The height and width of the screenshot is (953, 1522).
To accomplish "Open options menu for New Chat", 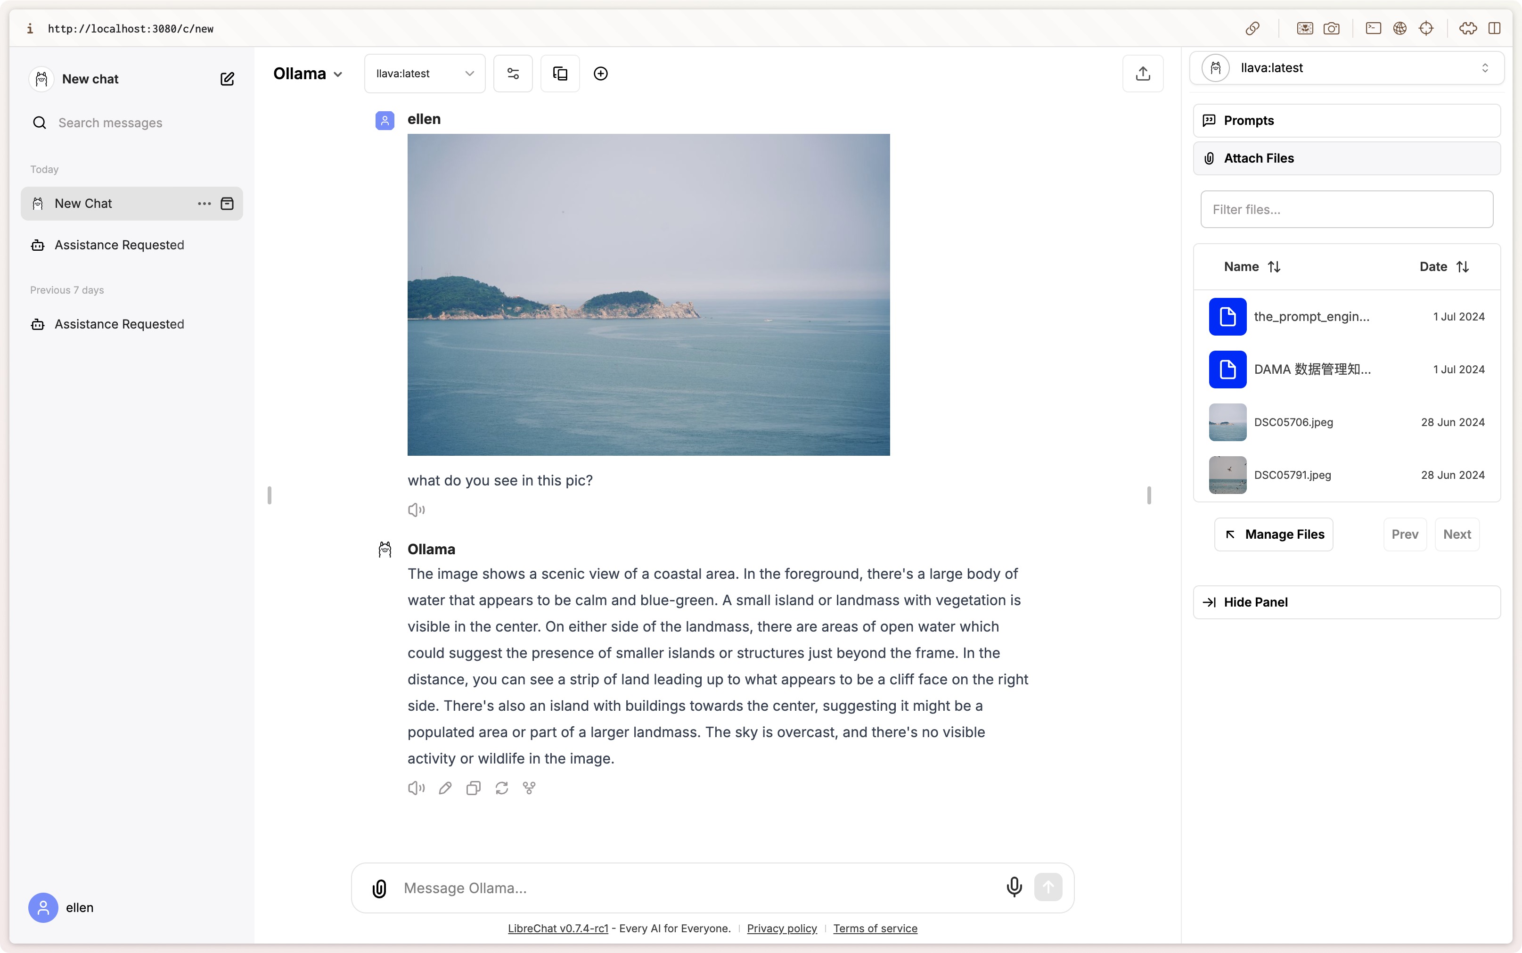I will (204, 204).
